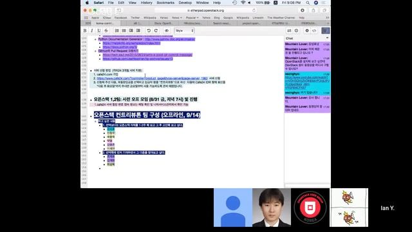Open Spotlight search magnifier
412x232 pixels.
[308, 3]
